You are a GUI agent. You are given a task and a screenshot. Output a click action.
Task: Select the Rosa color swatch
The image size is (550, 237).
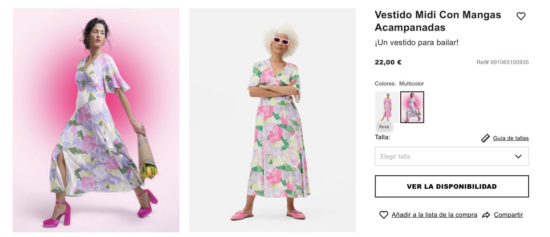coord(386,107)
